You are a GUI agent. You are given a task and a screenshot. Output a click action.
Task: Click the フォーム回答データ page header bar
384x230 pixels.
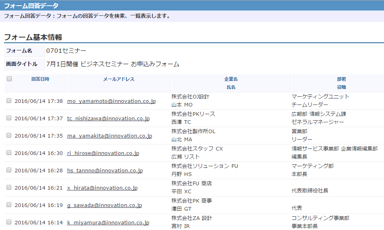[x=192, y=5]
